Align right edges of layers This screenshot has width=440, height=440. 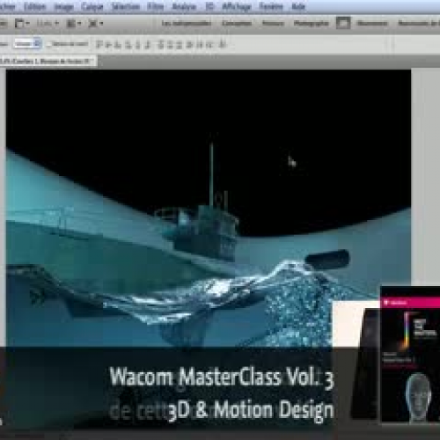click(x=148, y=44)
